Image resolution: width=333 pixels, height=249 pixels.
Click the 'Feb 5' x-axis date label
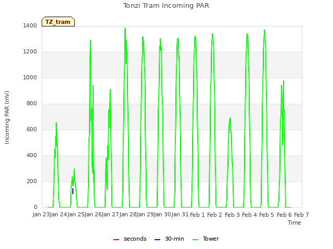tap(267, 215)
